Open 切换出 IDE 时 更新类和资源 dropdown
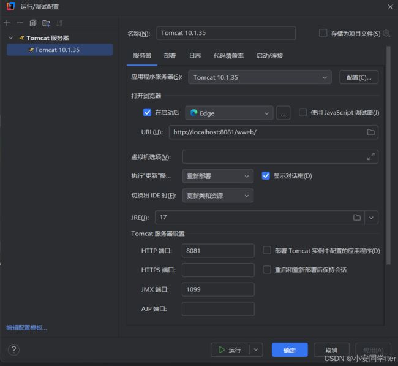 tap(218, 196)
